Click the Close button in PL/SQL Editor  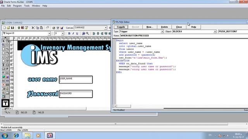(x=179, y=27)
